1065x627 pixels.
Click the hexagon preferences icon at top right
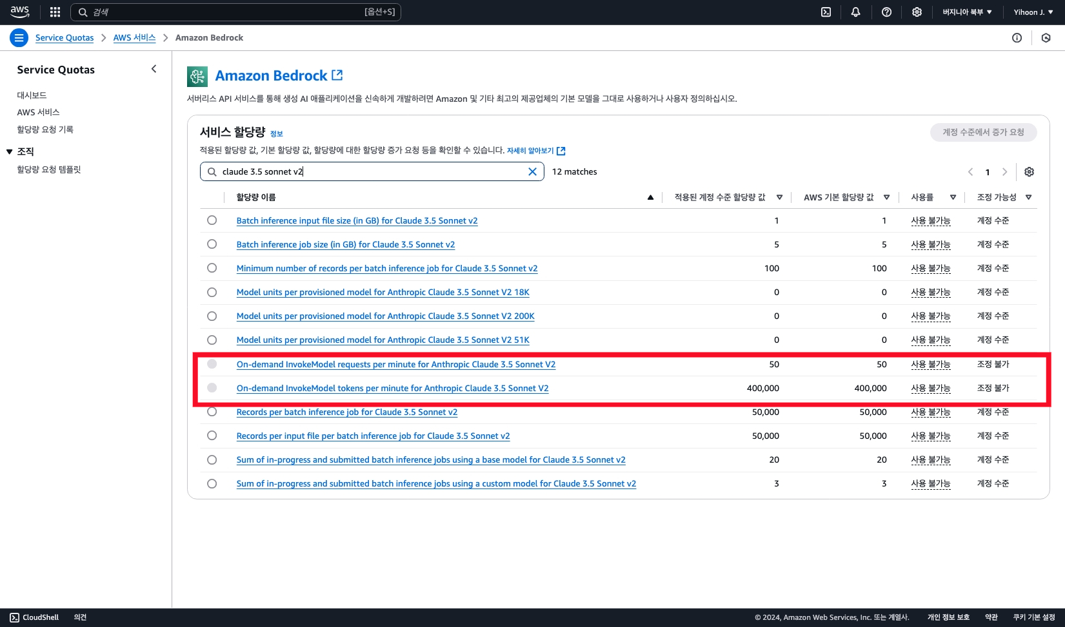1046,38
